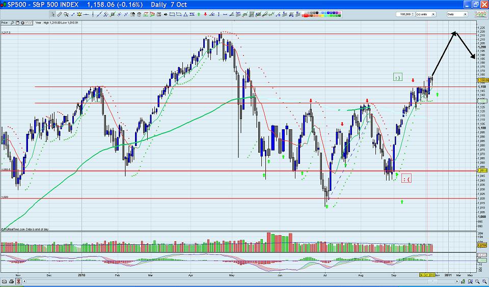Click the Price panel window icon
Screen dimensions: 489x287
click(17, 23)
